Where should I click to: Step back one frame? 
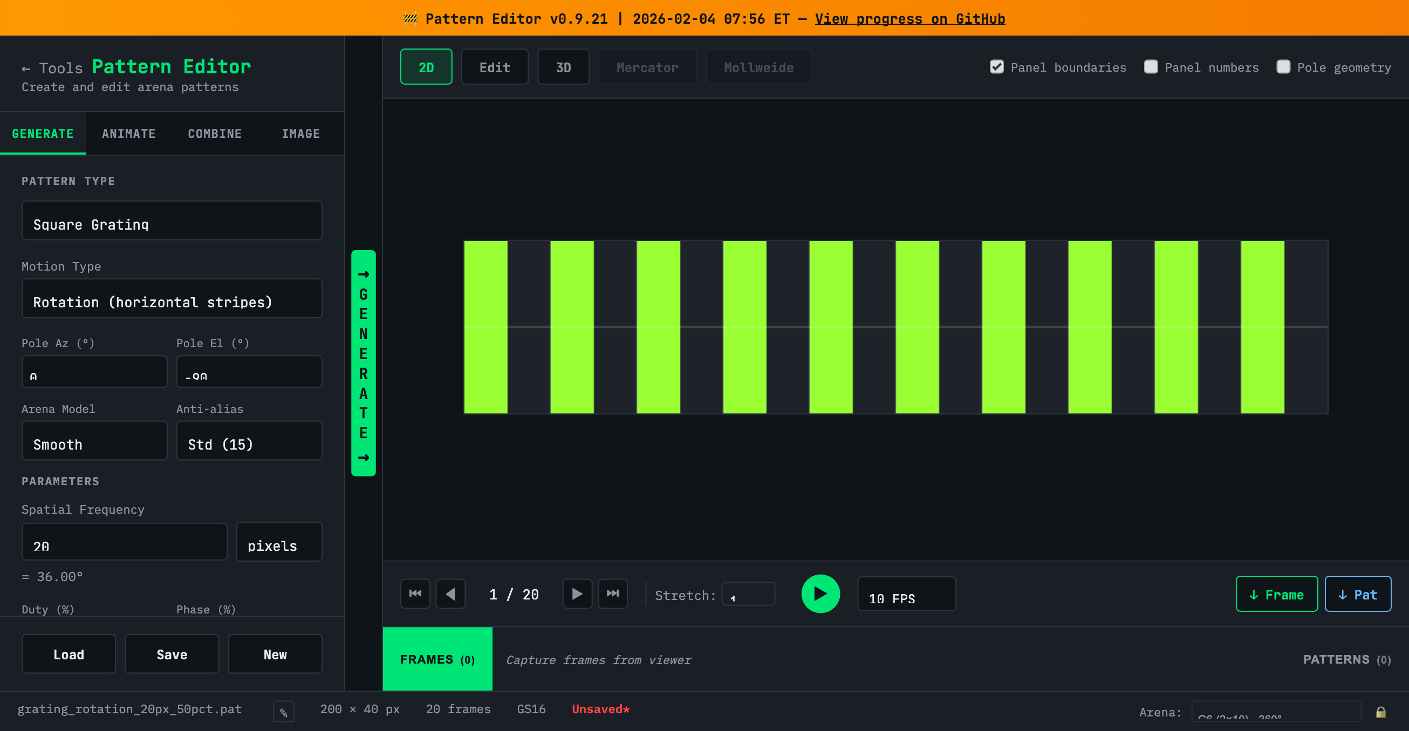[450, 593]
